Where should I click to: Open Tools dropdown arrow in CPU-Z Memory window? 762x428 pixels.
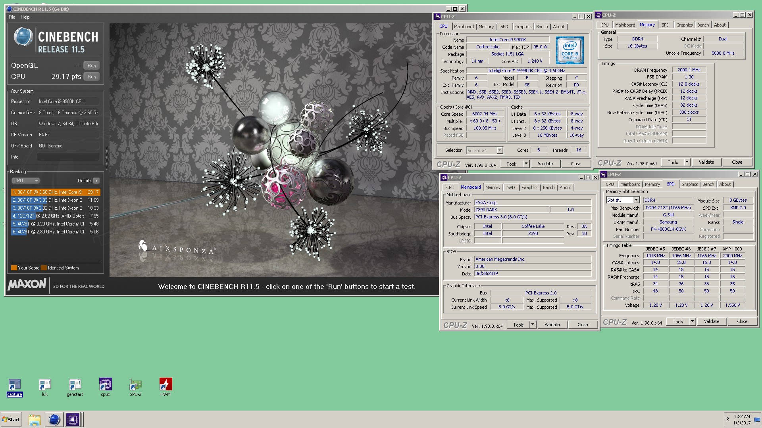[687, 162]
